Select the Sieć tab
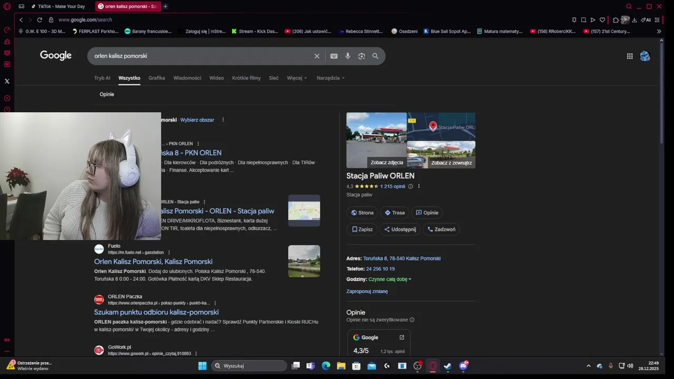 [273, 78]
